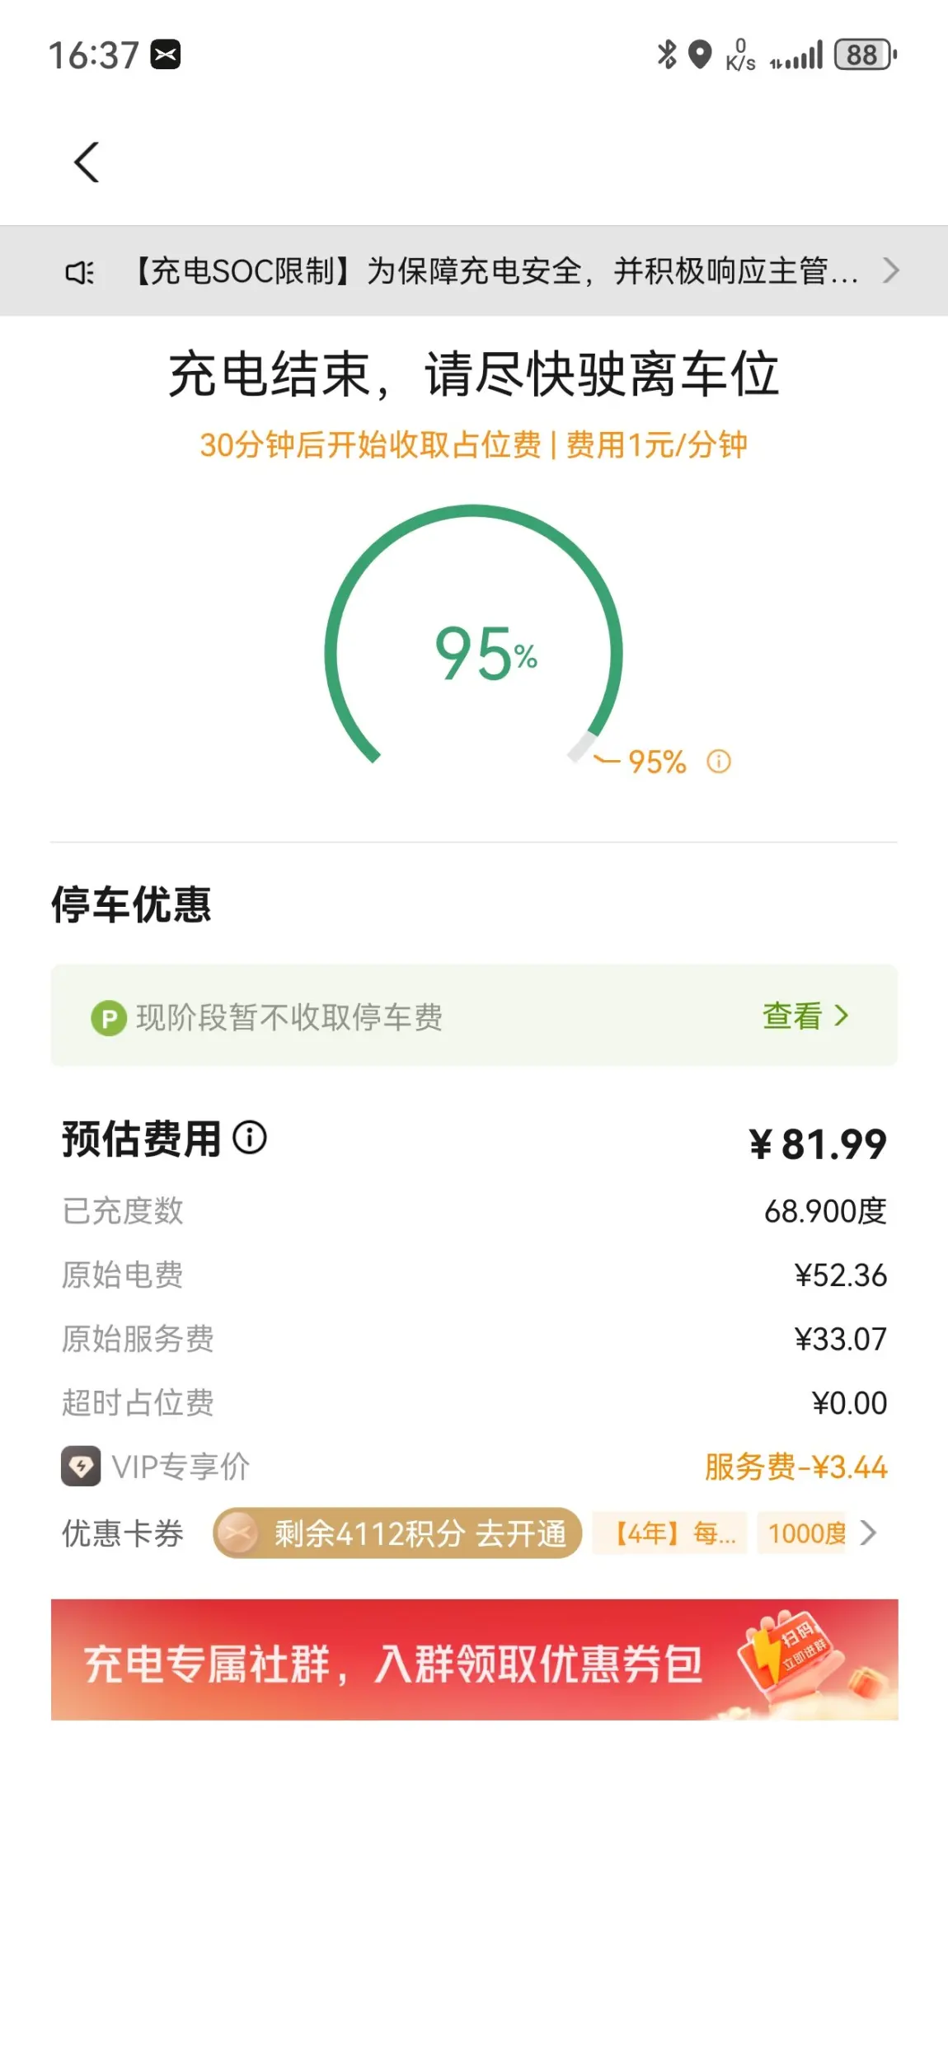Tap the 95% circular charge gauge

473,643
